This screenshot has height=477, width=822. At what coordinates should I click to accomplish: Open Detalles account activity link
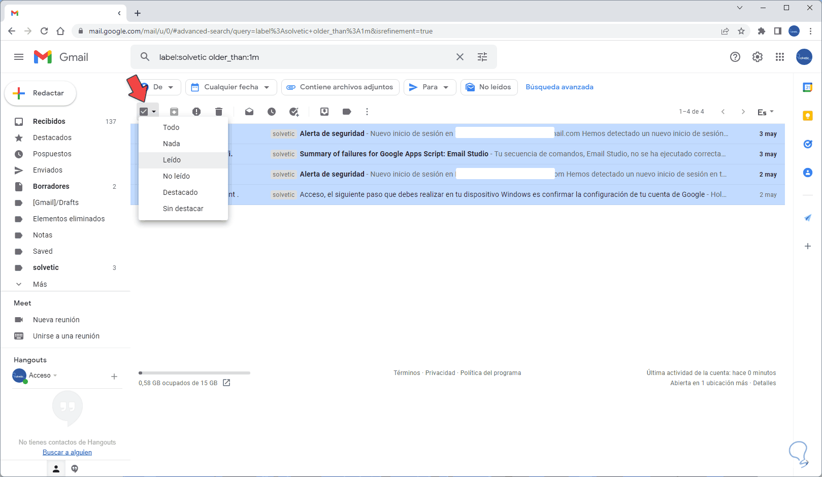(x=765, y=383)
